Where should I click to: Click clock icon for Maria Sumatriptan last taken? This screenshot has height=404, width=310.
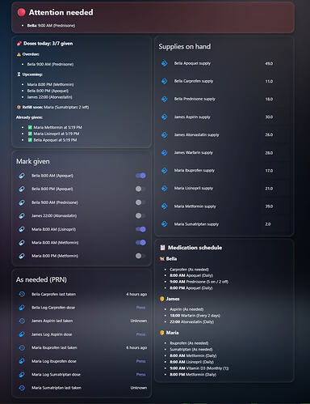tap(22, 388)
